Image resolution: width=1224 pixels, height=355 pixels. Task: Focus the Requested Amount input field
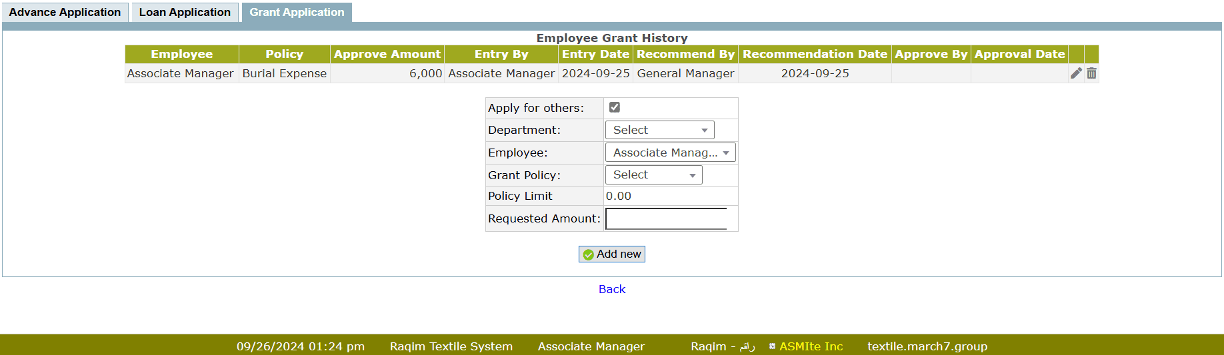coord(665,218)
